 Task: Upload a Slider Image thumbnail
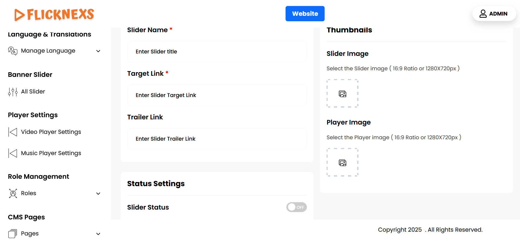(342, 93)
